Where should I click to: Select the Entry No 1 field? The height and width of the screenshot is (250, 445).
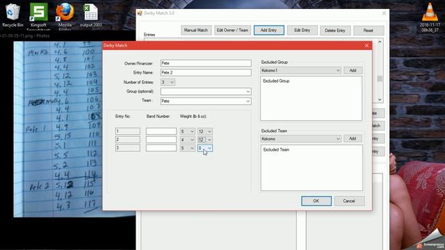[x=128, y=131]
